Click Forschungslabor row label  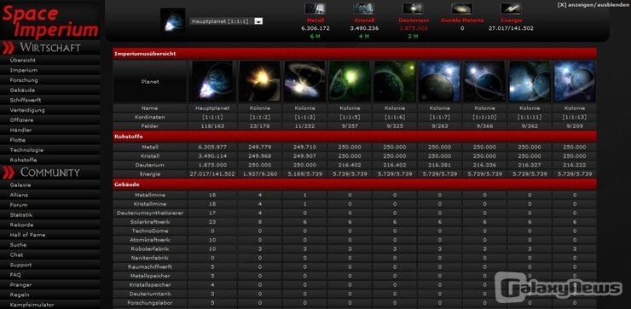[x=150, y=302]
